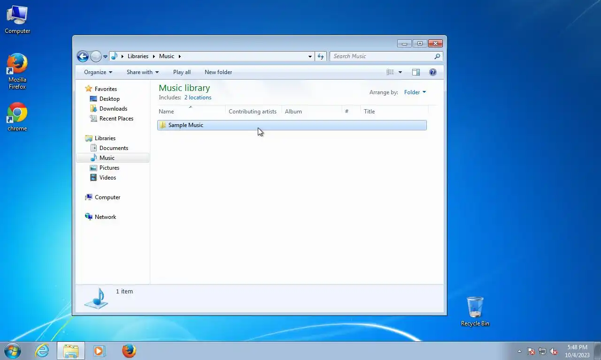Click the network status tray icon
The height and width of the screenshot is (360, 601).
point(542,351)
